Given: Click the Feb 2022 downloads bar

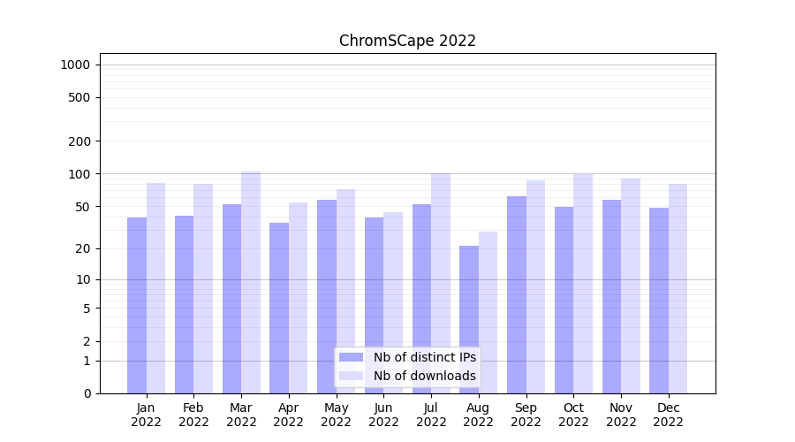Looking at the screenshot, I should click(x=203, y=288).
